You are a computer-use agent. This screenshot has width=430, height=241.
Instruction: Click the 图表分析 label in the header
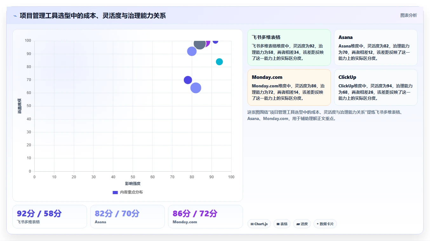(408, 15)
